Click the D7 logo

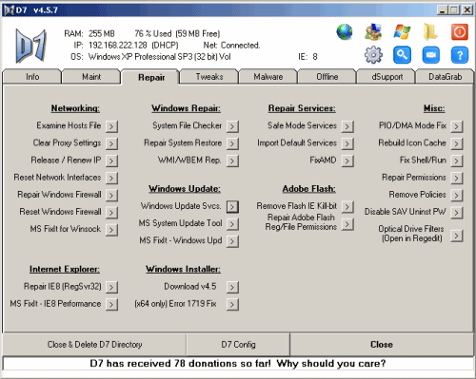(x=31, y=46)
